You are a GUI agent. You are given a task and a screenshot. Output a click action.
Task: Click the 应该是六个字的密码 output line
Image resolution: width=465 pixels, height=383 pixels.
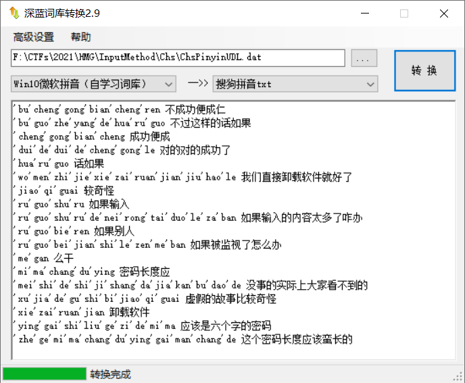click(142, 326)
